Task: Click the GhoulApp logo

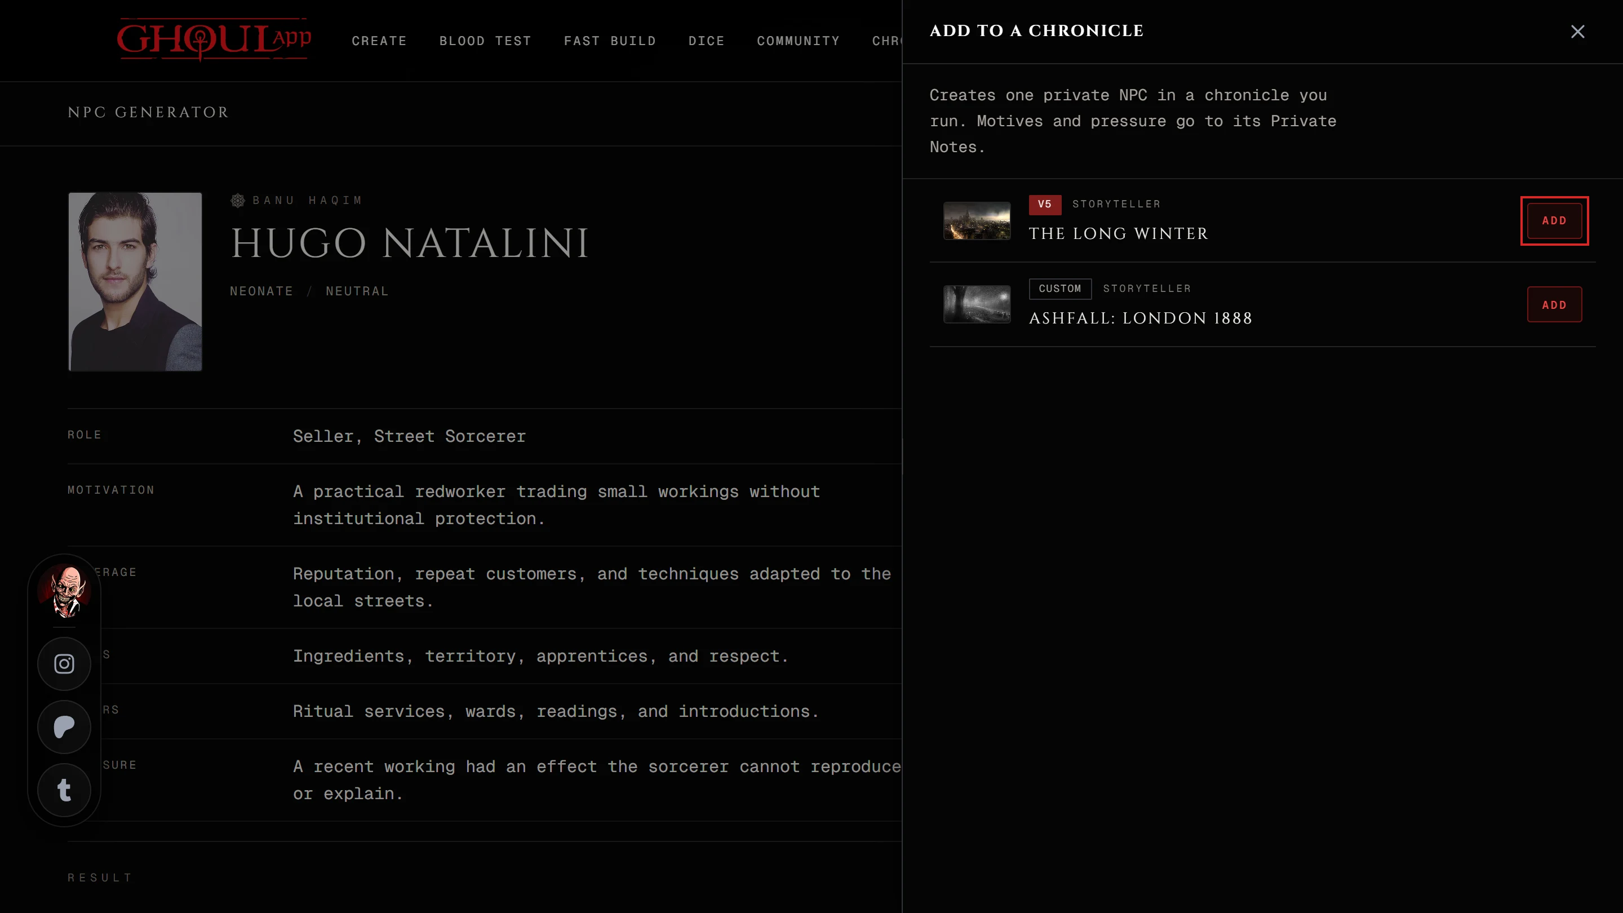Action: 214,39
